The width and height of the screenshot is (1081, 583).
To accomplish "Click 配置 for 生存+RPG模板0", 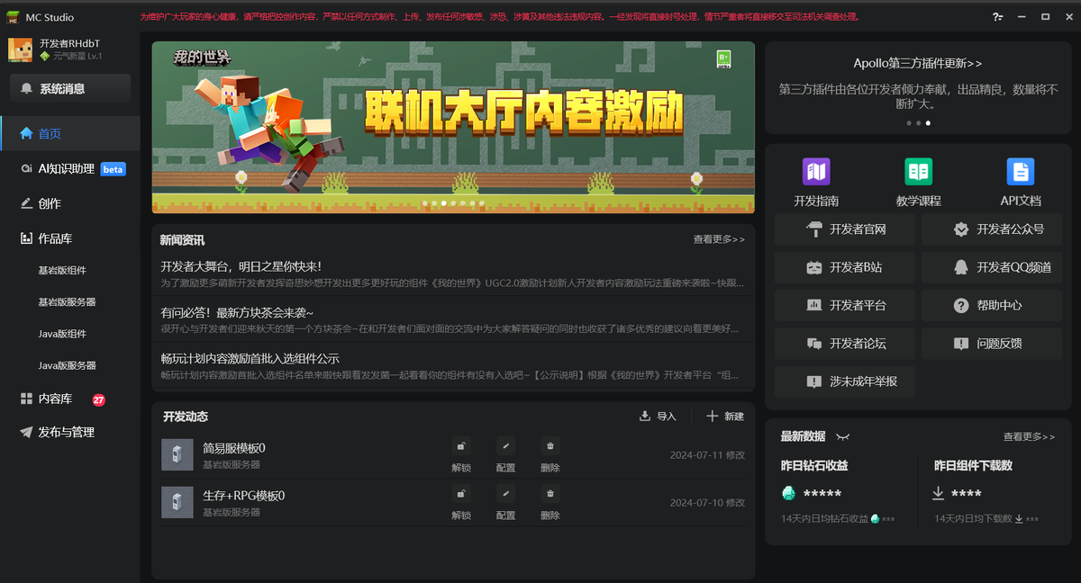I will click(505, 503).
